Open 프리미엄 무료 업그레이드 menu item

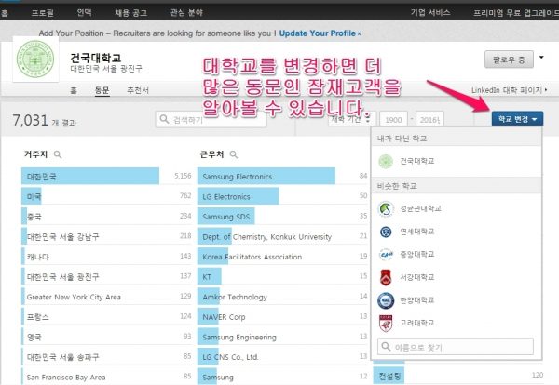(516, 13)
